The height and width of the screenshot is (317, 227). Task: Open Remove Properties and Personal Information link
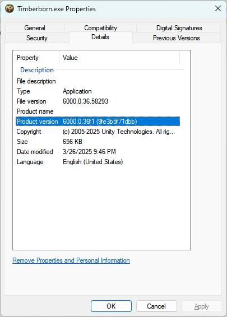pyautogui.click(x=71, y=260)
